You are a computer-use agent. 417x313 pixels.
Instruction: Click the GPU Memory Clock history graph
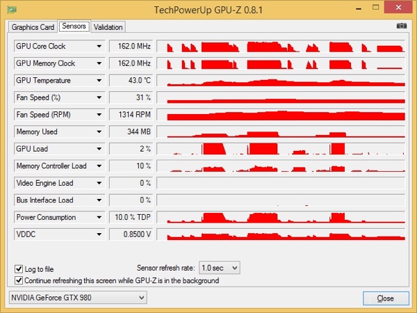coord(281,63)
